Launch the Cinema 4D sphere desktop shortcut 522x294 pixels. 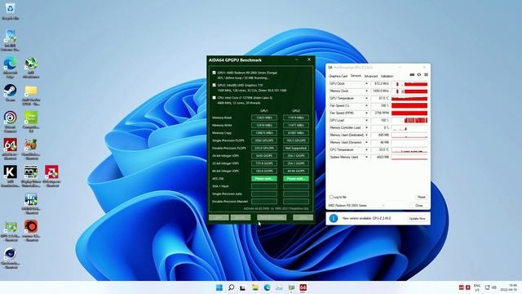tap(10, 257)
